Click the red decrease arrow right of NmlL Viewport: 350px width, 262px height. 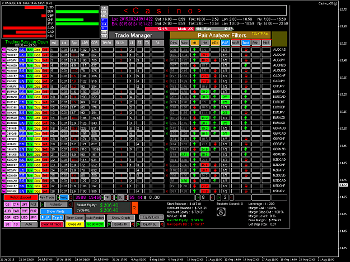pyautogui.click(x=71, y=197)
